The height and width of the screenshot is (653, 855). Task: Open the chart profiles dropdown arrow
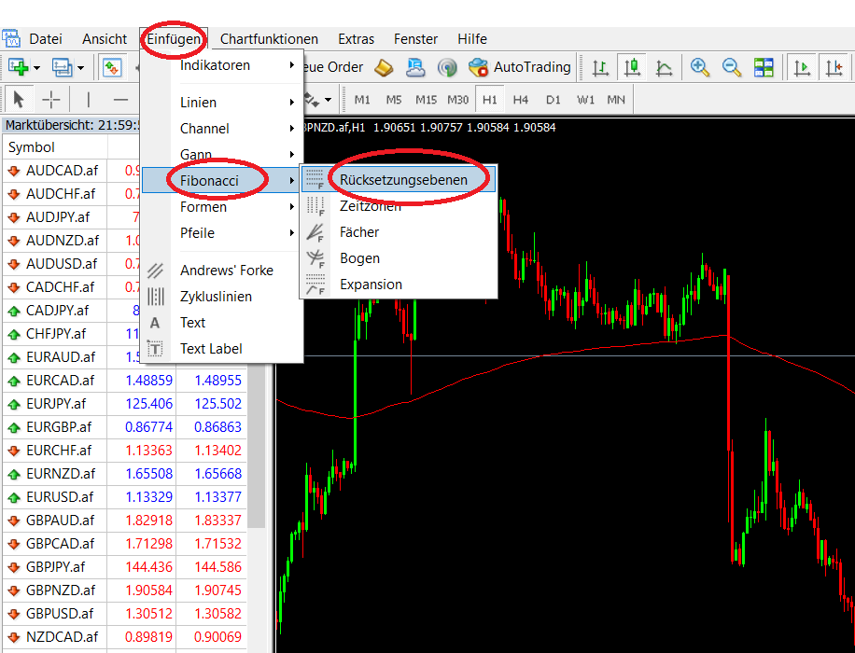(x=79, y=67)
